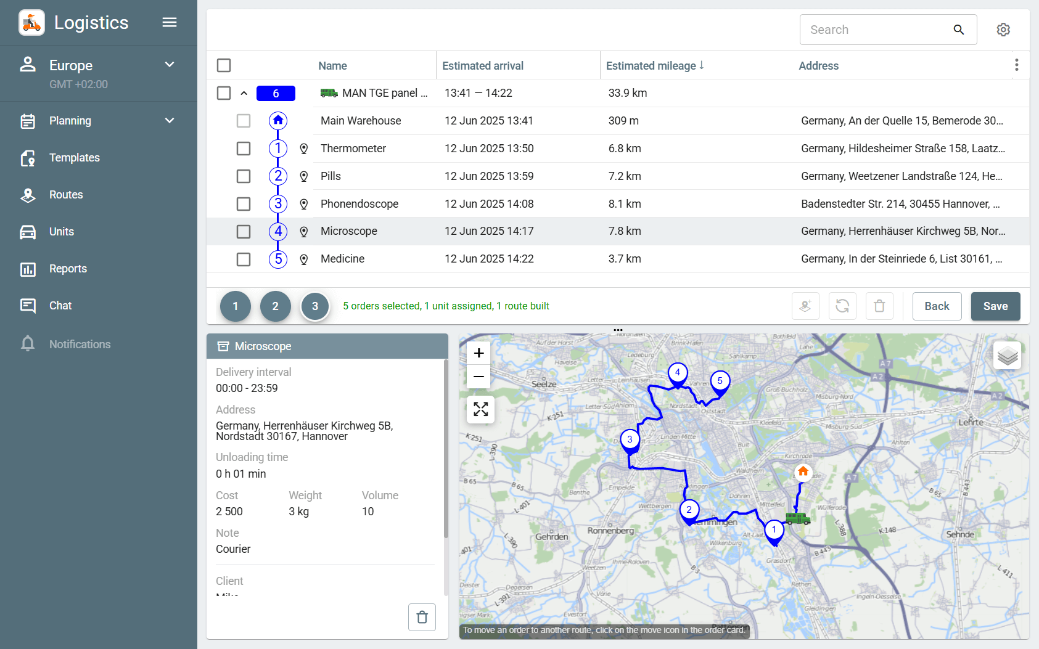Open the Reports section
Viewport: 1039px width, 649px height.
coord(68,269)
